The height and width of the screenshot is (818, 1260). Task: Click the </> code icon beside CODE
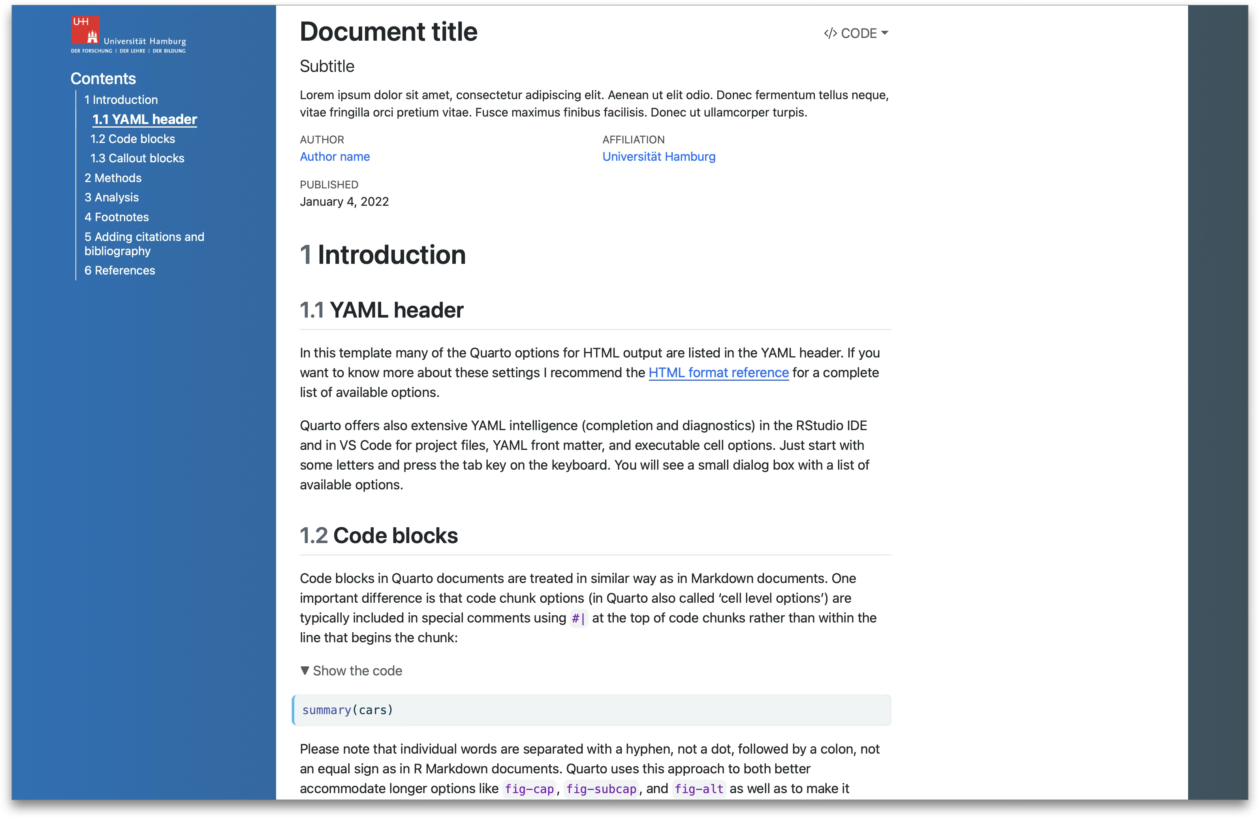click(830, 33)
